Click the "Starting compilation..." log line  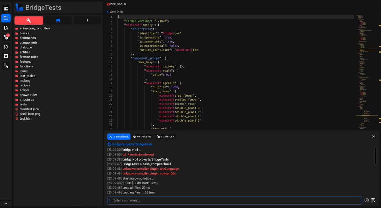[138, 178]
